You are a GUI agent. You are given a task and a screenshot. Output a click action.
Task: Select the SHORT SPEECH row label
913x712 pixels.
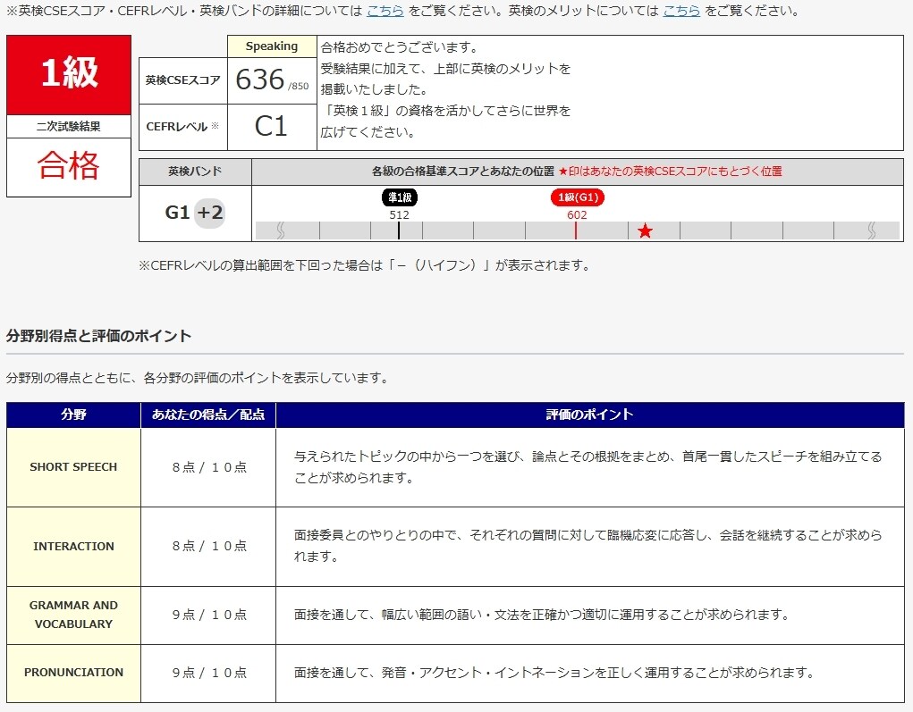pos(73,467)
